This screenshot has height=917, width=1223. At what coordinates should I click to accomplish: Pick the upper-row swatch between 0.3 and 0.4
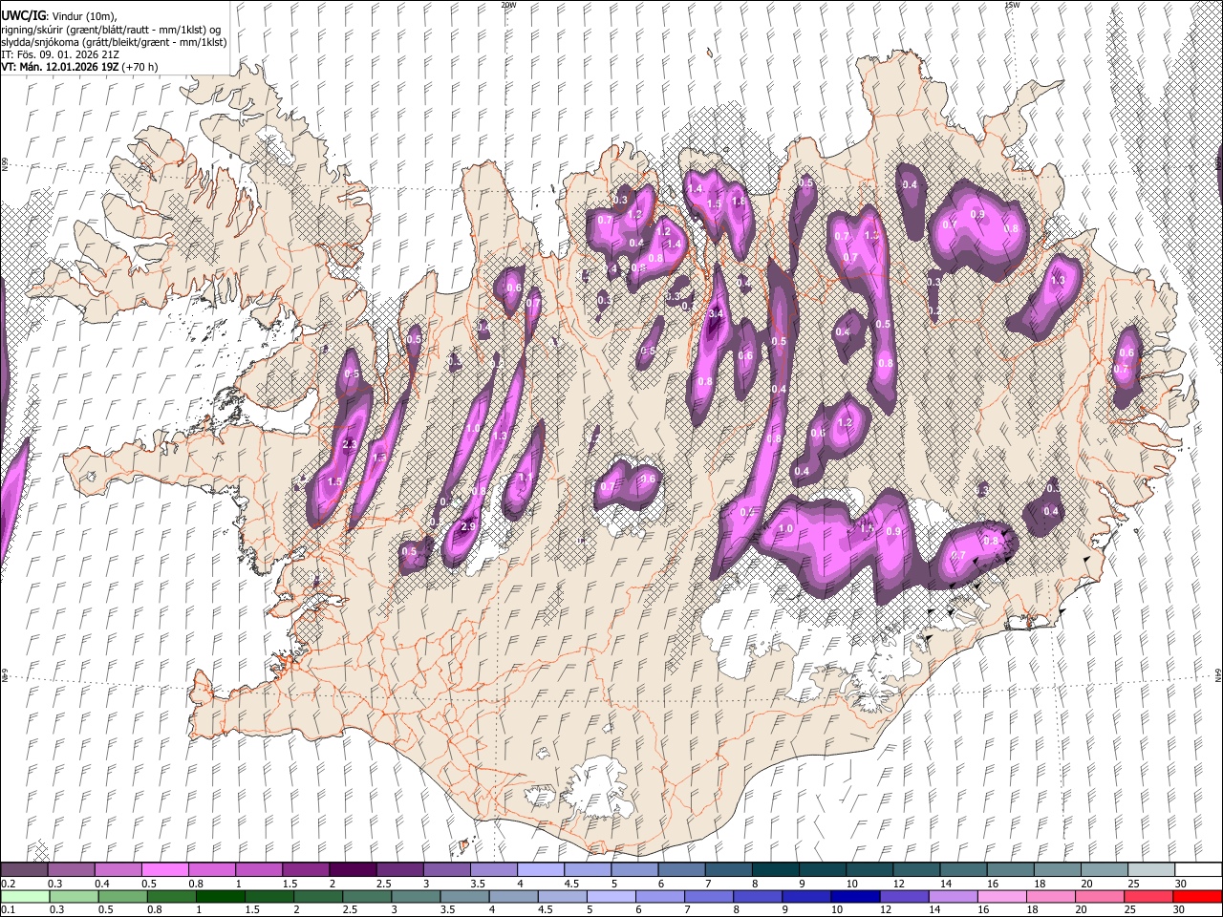point(71,869)
